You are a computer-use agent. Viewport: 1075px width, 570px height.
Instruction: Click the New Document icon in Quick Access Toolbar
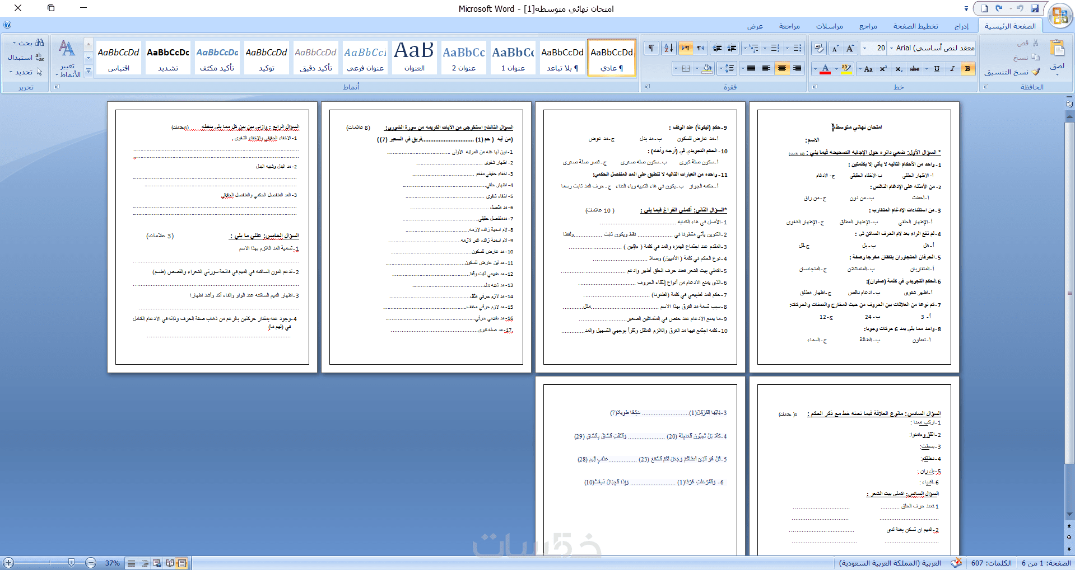[x=984, y=8]
